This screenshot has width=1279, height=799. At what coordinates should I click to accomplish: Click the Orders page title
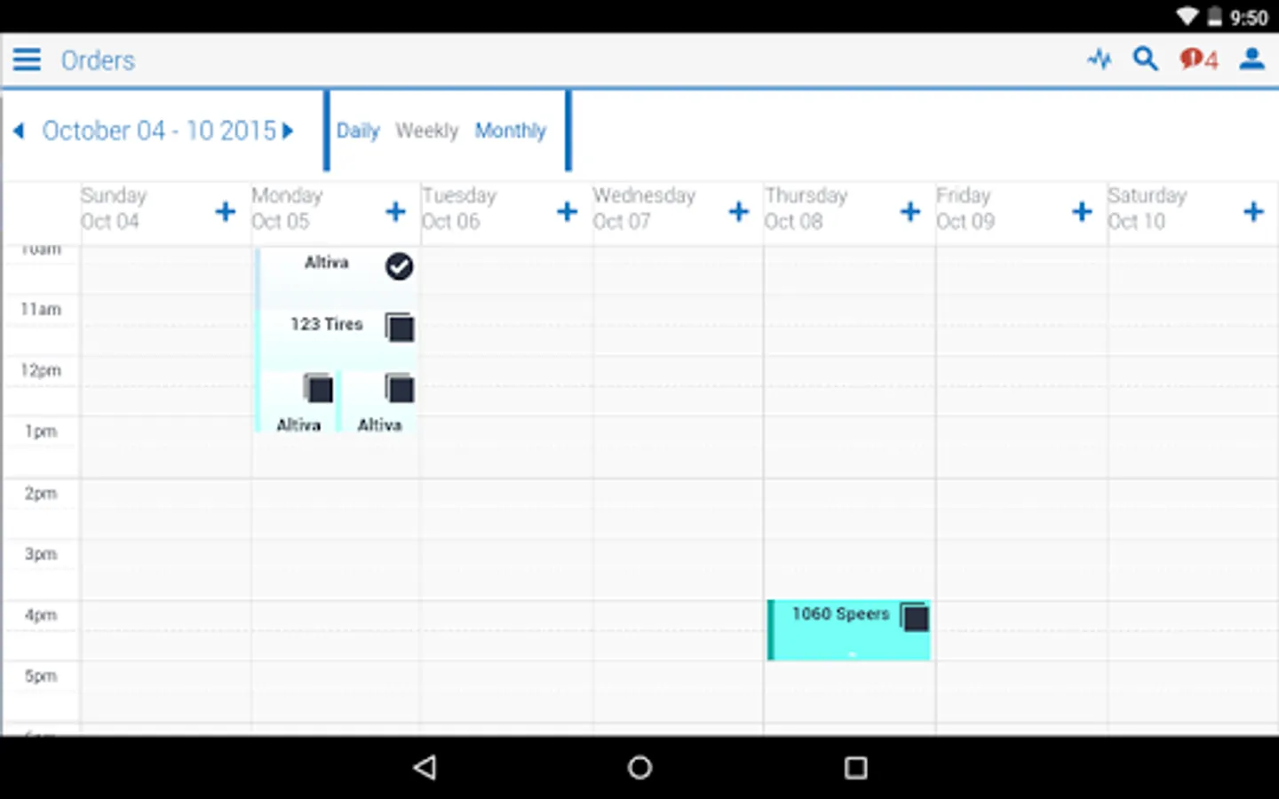coord(98,60)
